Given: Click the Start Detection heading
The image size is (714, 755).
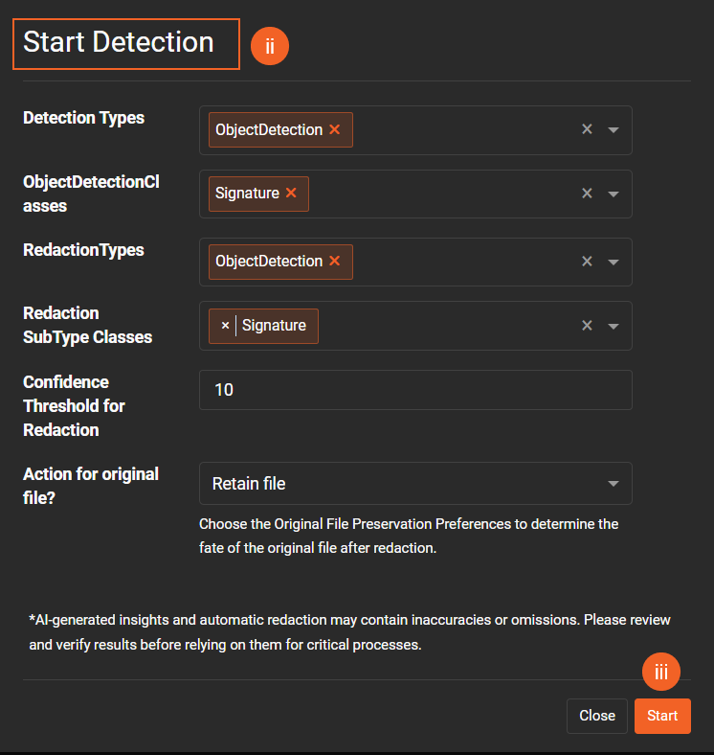Looking at the screenshot, I should coord(119,42).
